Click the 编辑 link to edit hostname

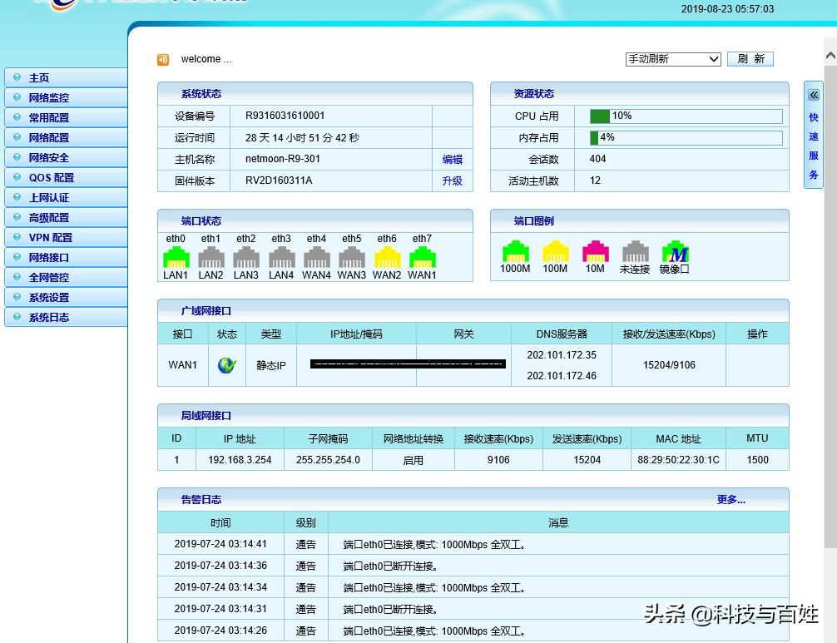tap(452, 159)
